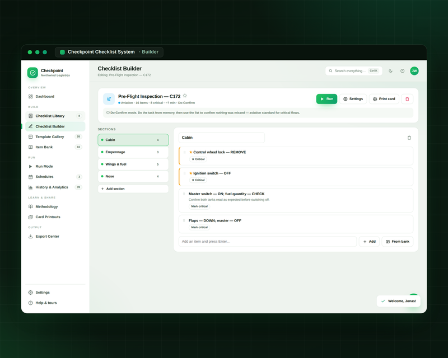
Task: Toggle Critical tag on Control wheel lock
Action: pyautogui.click(x=198, y=159)
